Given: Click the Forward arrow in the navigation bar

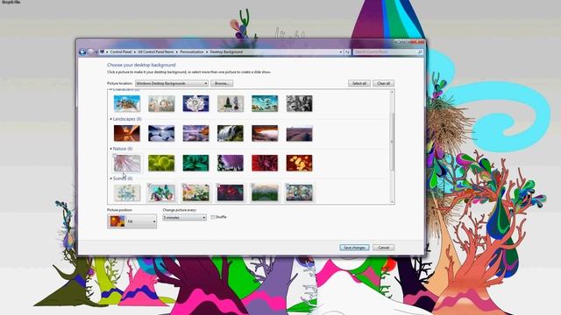Looking at the screenshot, I should pyautogui.click(x=90, y=52).
